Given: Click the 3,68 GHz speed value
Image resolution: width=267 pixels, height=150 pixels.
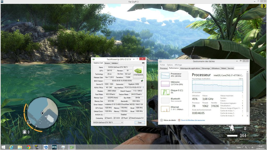Looking at the screenshot, I should coord(208,99).
